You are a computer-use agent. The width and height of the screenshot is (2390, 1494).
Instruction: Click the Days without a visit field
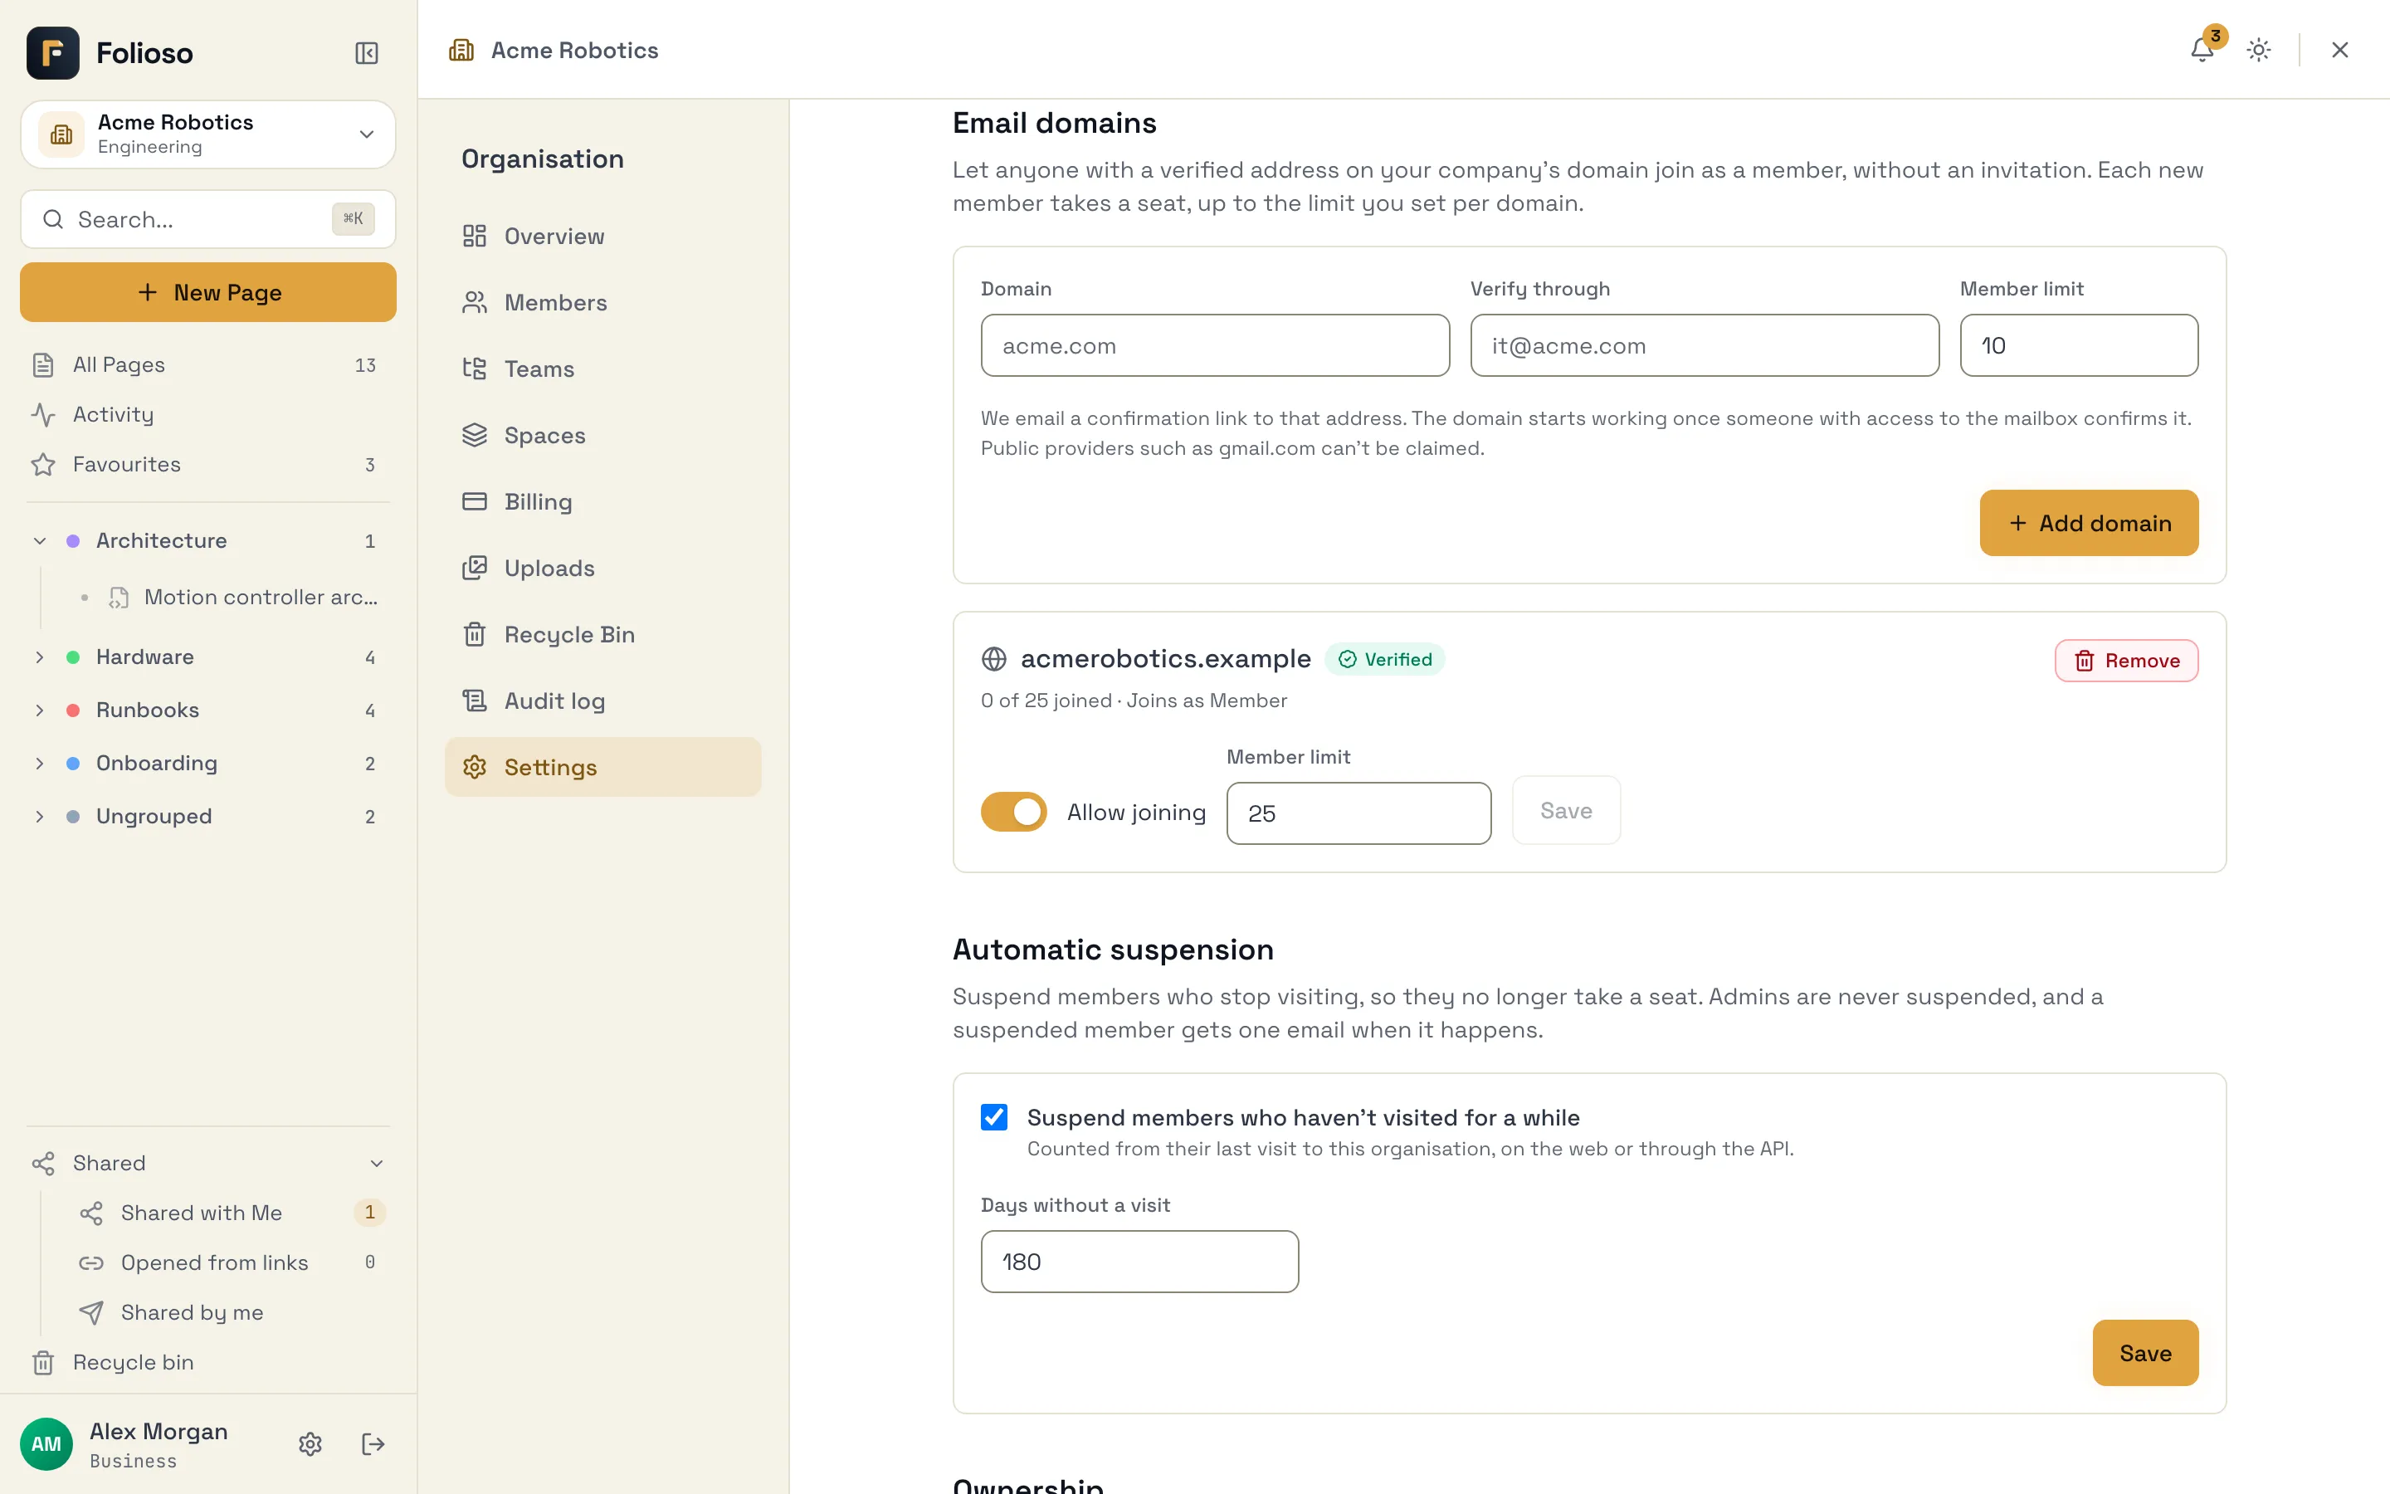(x=1139, y=1261)
